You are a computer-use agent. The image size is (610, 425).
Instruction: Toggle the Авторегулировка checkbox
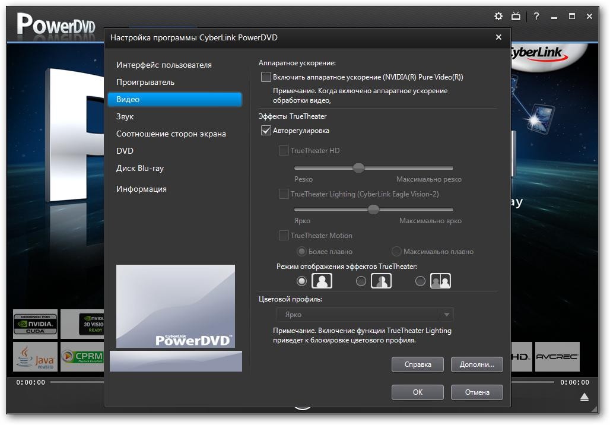point(266,131)
